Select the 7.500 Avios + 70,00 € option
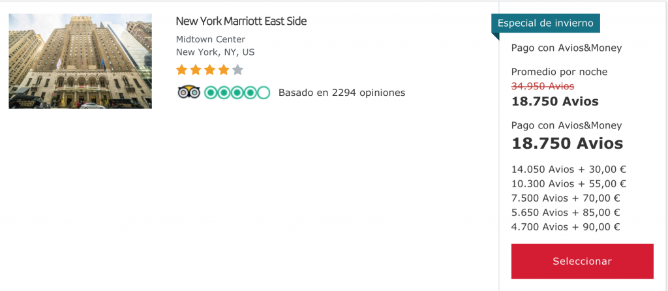Screen dimensions: 668x291 [x=566, y=198]
